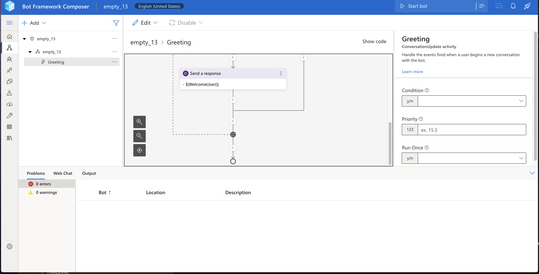539x274 pixels.
Task: Collapse the empty_13 bot project node
Action: [x=24, y=39]
